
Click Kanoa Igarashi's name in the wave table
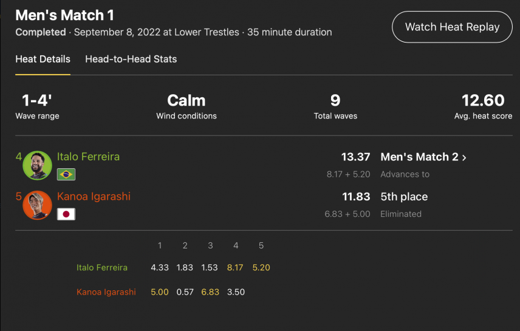(x=106, y=292)
